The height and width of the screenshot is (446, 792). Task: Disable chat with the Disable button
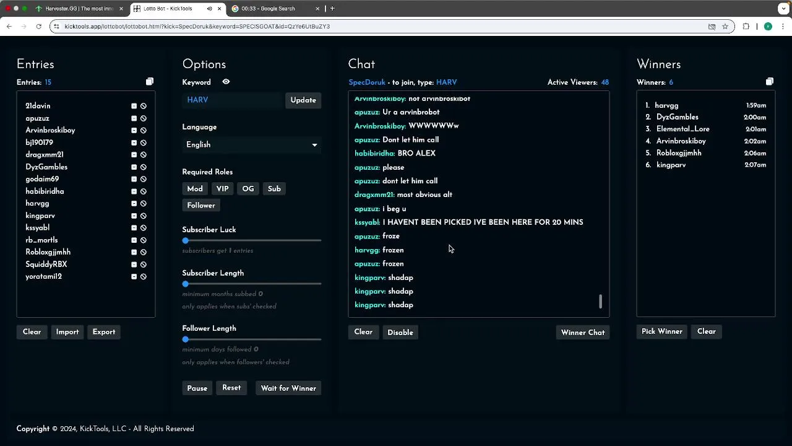coord(400,333)
